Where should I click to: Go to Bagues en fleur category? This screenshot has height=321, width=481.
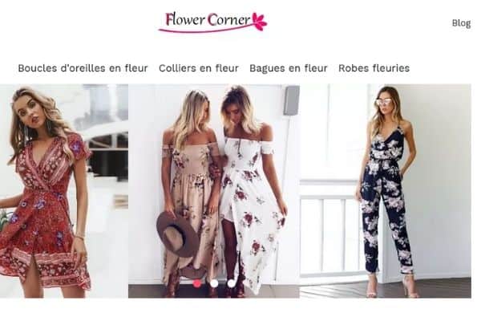(x=289, y=68)
